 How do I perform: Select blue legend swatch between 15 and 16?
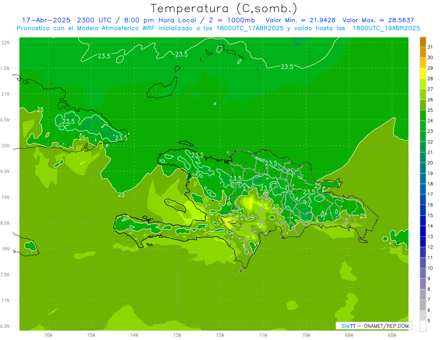click(423, 210)
